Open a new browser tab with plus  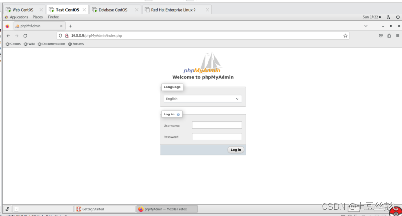point(70,26)
